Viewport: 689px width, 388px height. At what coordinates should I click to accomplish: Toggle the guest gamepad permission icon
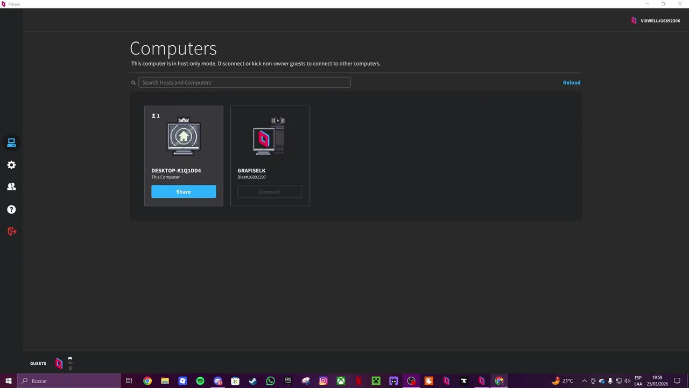coord(70,358)
